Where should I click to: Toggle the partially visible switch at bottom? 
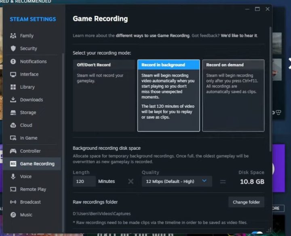click(x=257, y=232)
